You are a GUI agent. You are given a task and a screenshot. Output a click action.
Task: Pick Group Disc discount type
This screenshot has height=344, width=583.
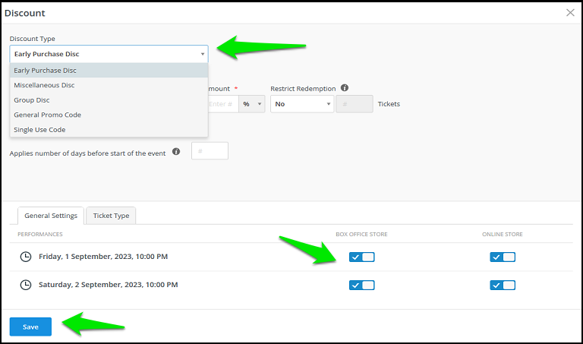(x=109, y=100)
